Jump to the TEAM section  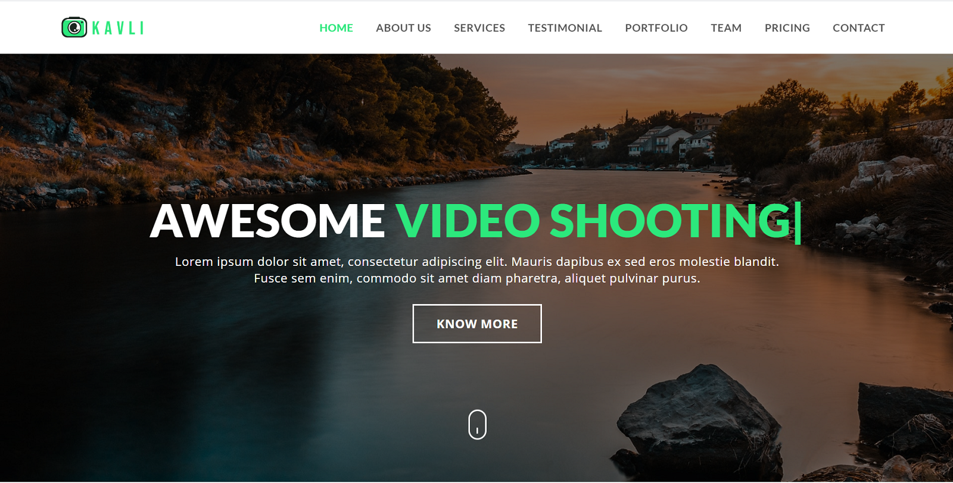pos(725,28)
